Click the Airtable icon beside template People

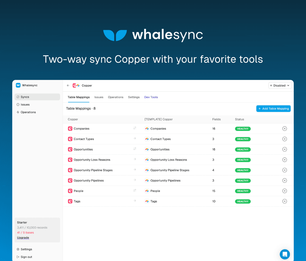(147, 191)
